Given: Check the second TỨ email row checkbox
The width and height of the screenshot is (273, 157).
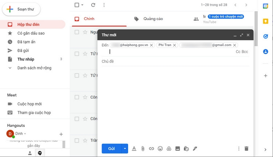Looking at the screenshot, I should click(77, 75).
